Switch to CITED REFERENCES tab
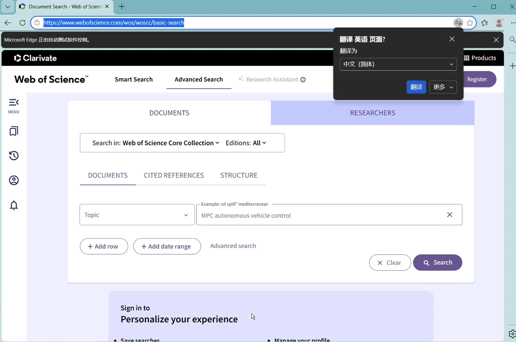 (174, 176)
